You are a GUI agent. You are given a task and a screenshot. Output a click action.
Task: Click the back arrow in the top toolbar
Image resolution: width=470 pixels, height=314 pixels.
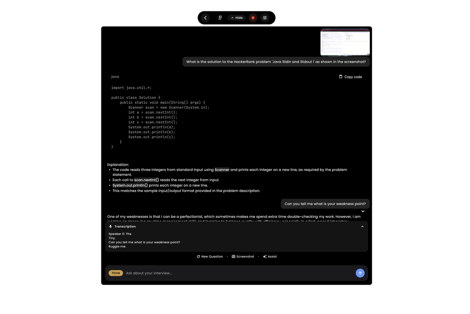click(x=205, y=18)
